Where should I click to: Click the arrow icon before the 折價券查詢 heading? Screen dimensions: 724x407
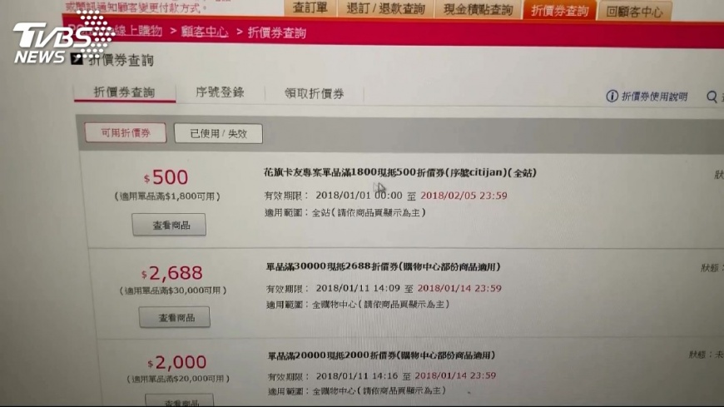click(x=77, y=58)
